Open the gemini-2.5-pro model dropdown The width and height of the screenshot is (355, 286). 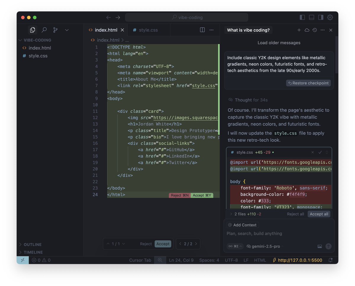tap(265, 246)
